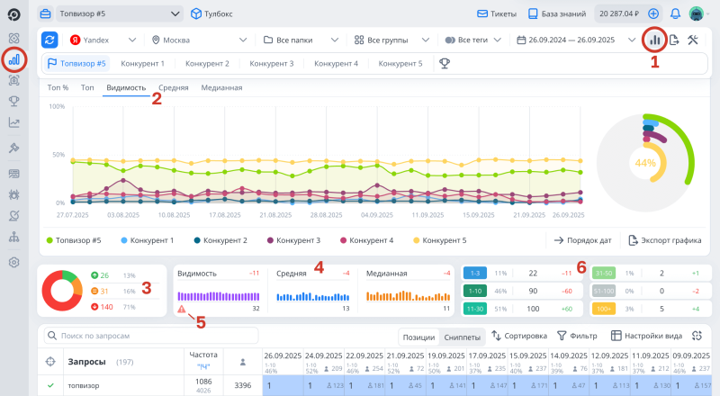The image size is (720, 396).
Task: Switch to the Средняя chart tab
Action: point(173,88)
